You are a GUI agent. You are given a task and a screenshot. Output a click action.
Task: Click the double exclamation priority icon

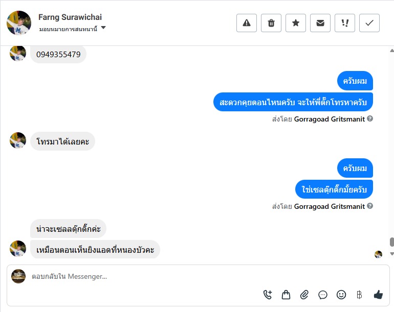345,23
